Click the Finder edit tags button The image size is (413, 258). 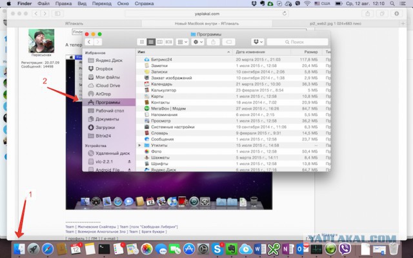pyautogui.click(x=228, y=42)
